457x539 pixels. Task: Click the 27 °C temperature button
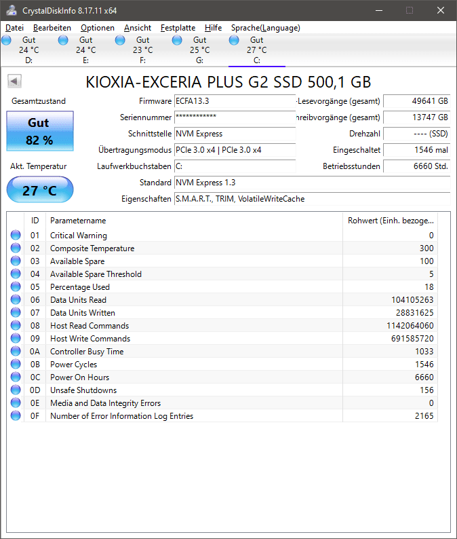[x=40, y=190]
